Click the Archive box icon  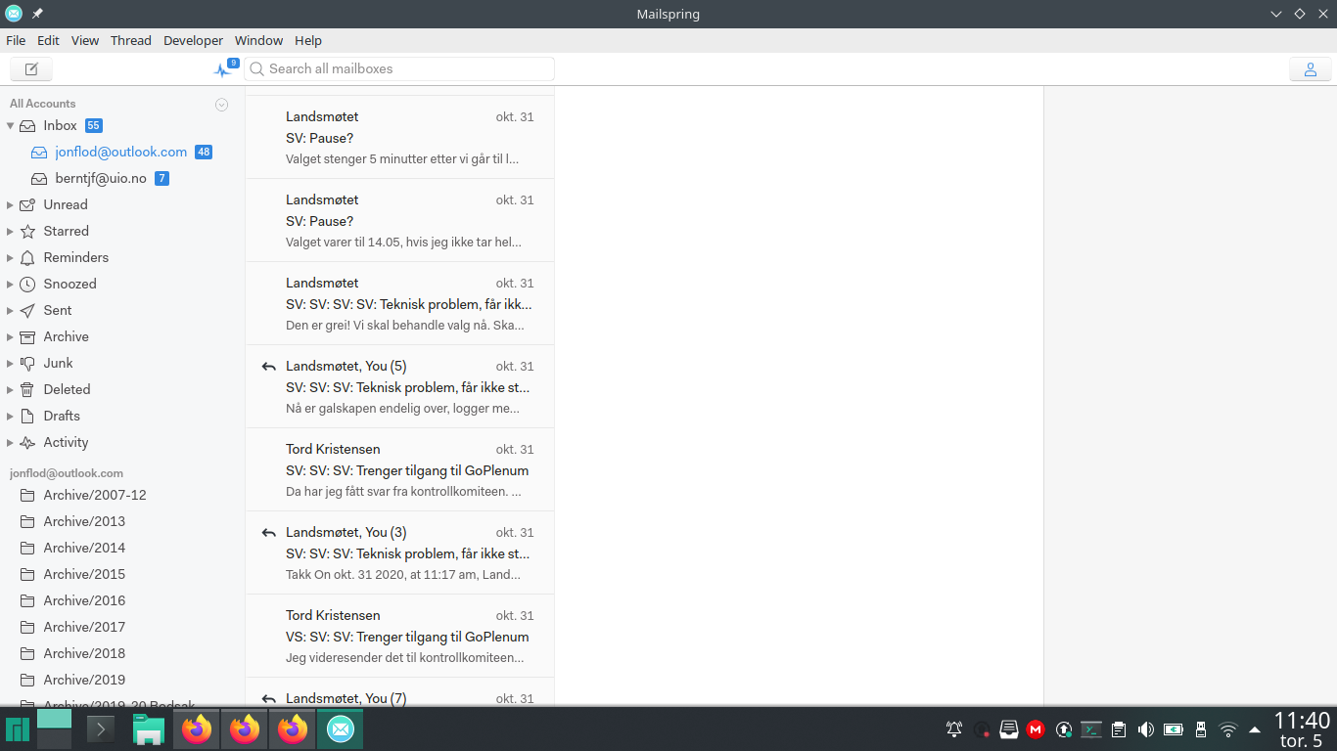pos(27,336)
